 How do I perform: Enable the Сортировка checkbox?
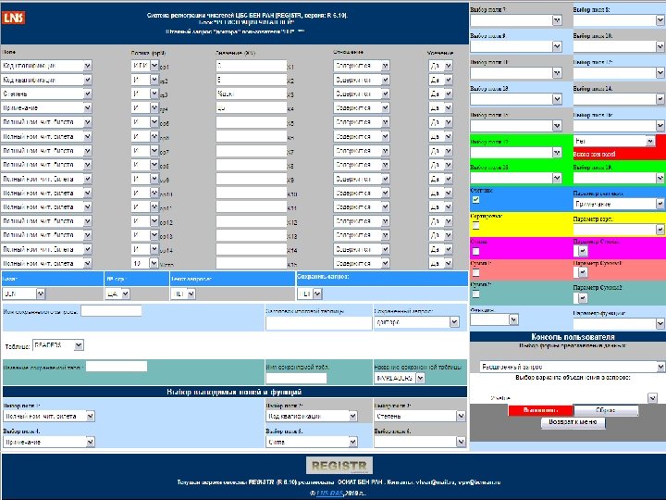(x=475, y=225)
